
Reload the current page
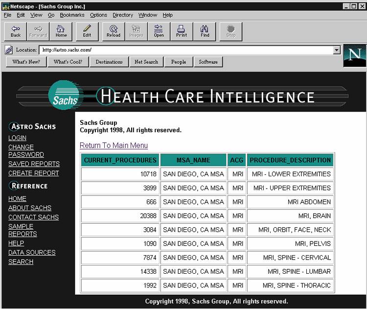click(114, 31)
